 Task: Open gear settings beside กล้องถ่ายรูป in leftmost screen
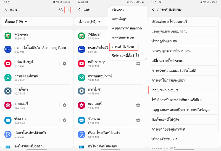coord(64,64)
